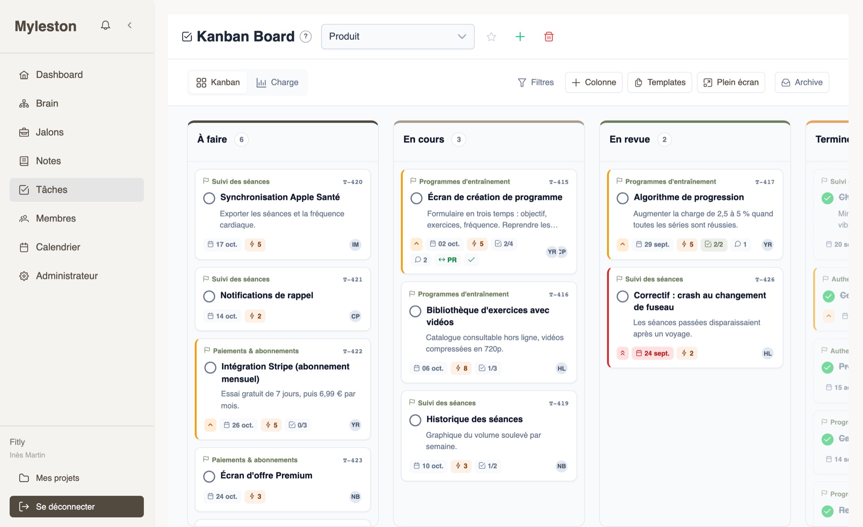Image resolution: width=863 pixels, height=527 pixels.
Task: Enter Plein écran fullscreen mode
Action: [731, 82]
